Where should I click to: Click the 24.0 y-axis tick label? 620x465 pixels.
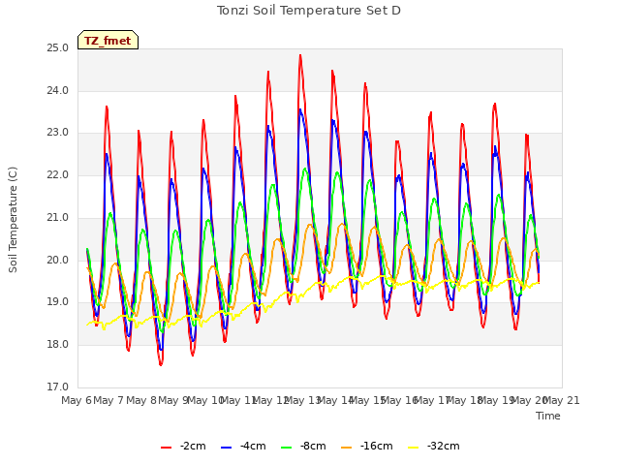point(58,90)
